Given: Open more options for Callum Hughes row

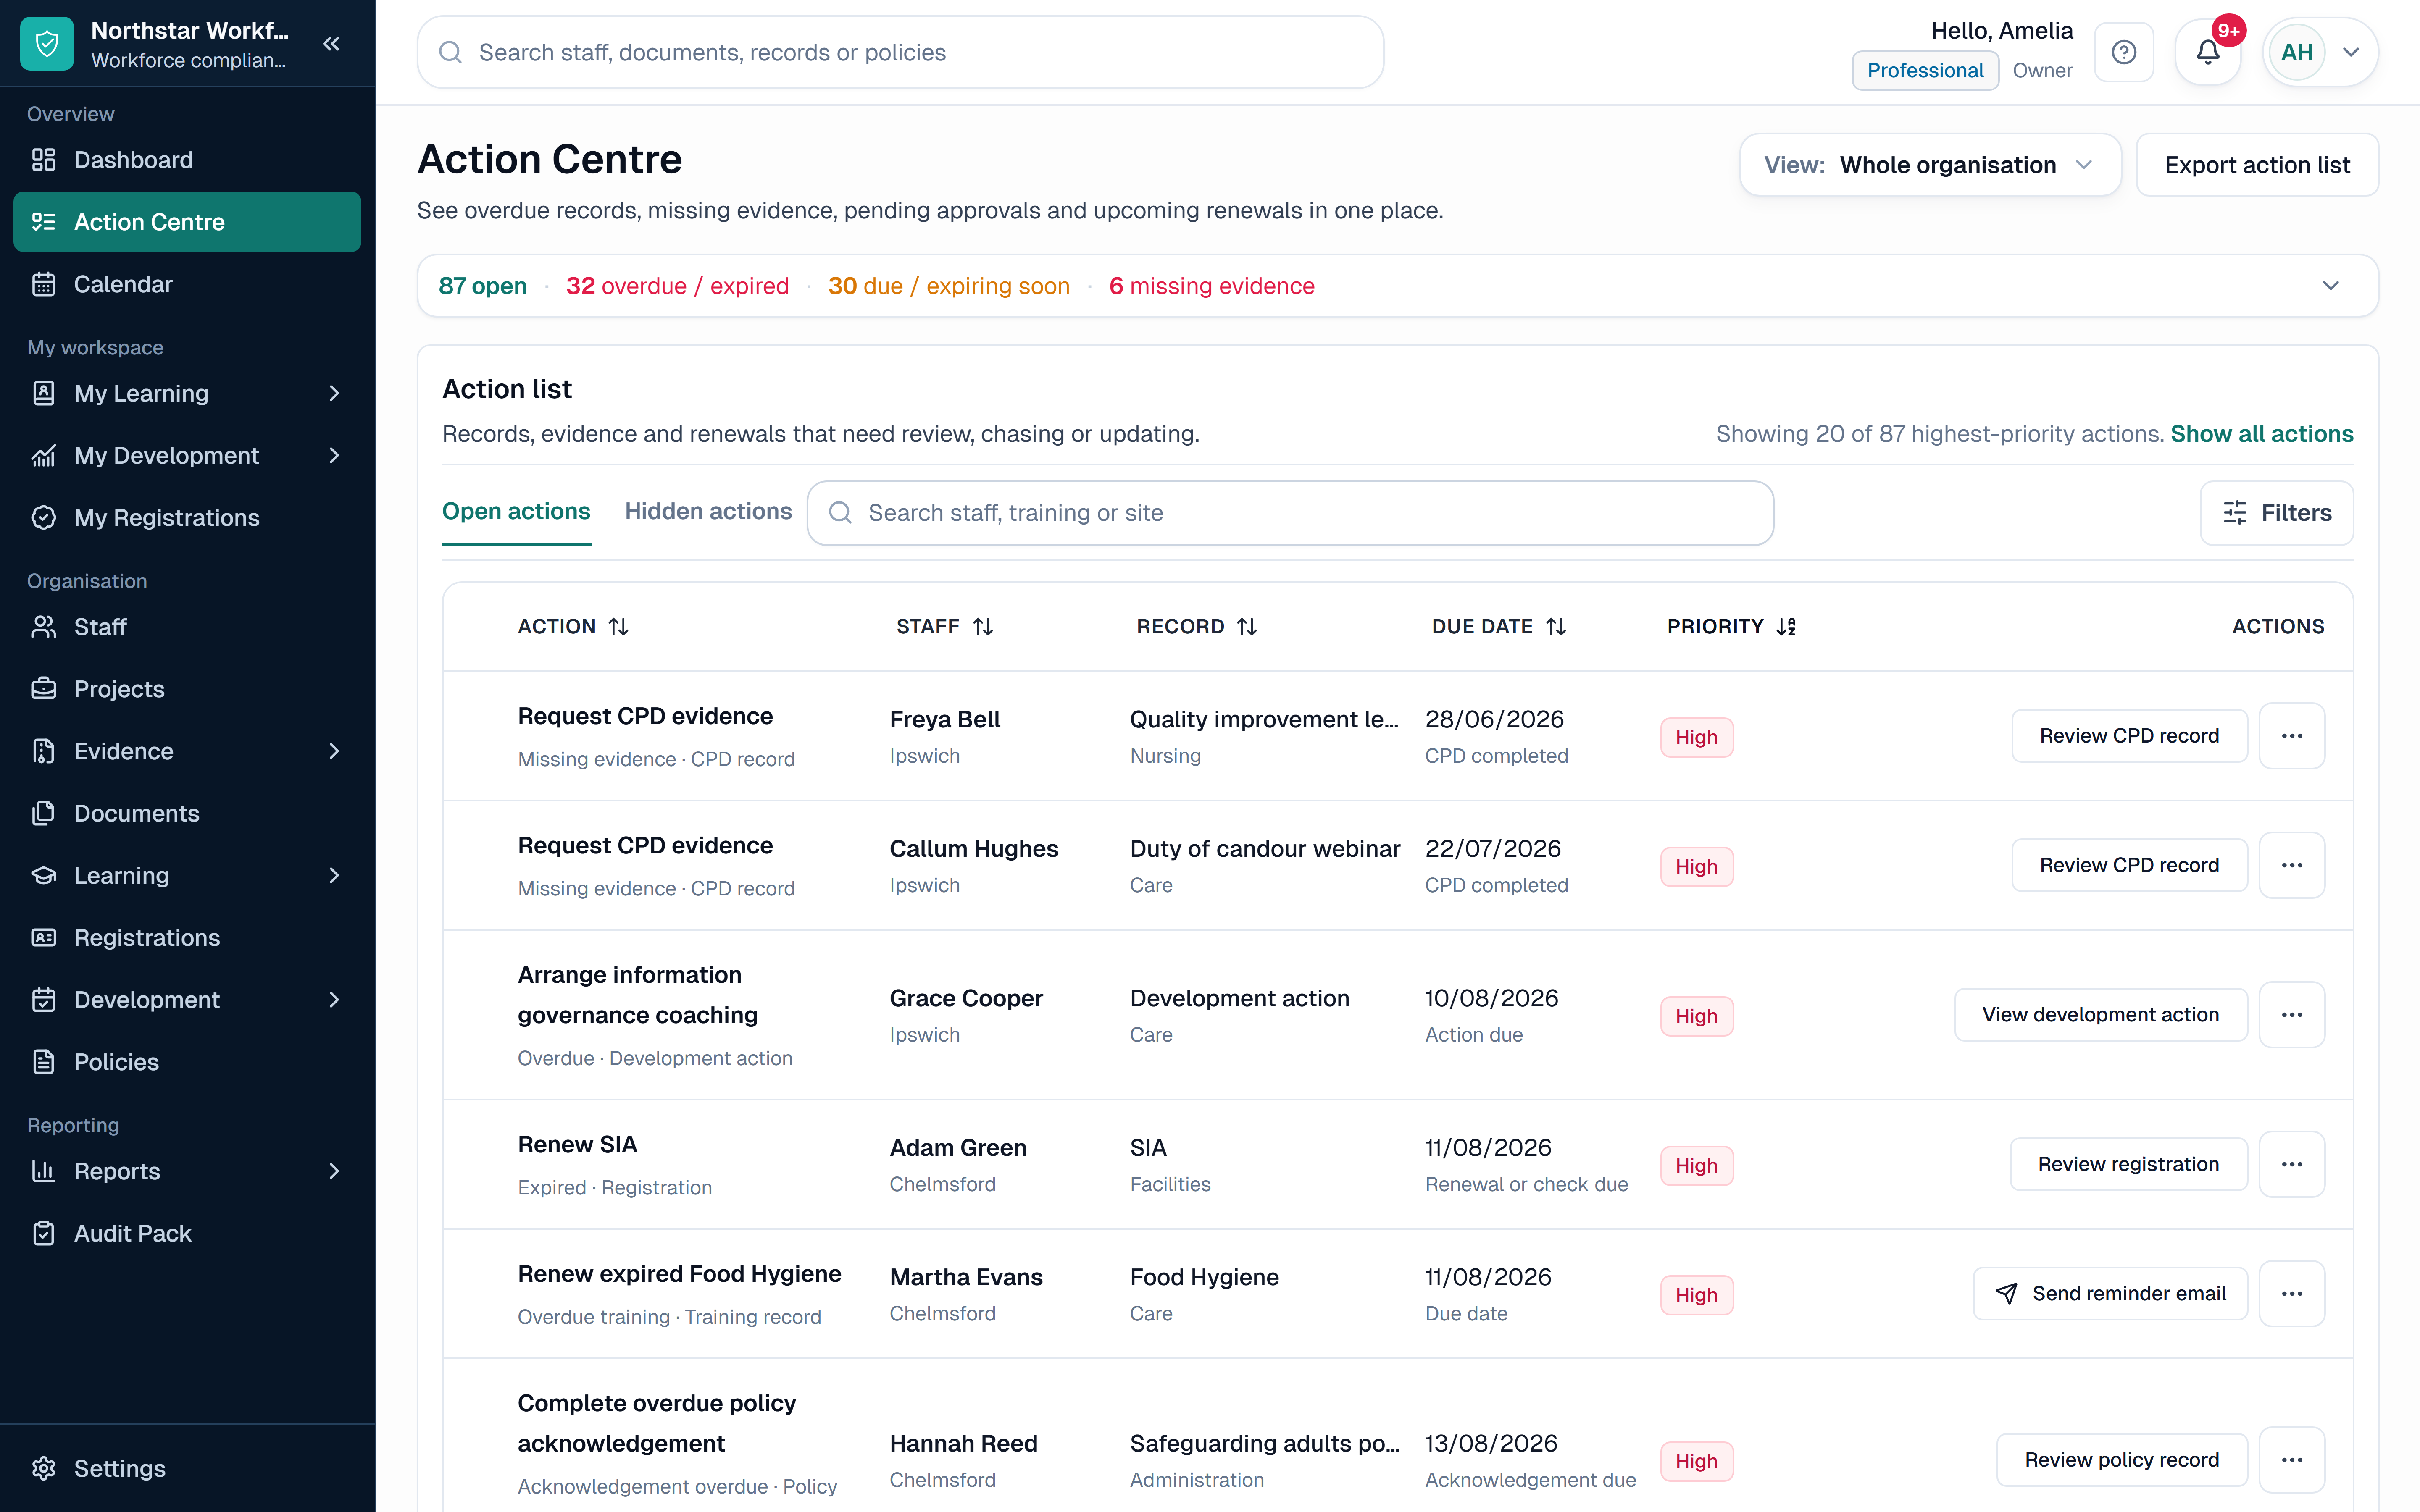Looking at the screenshot, I should coord(2292,865).
